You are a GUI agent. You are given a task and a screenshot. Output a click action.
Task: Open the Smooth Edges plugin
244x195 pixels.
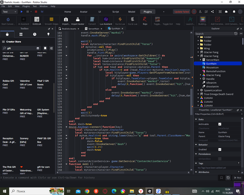tap(51, 21)
